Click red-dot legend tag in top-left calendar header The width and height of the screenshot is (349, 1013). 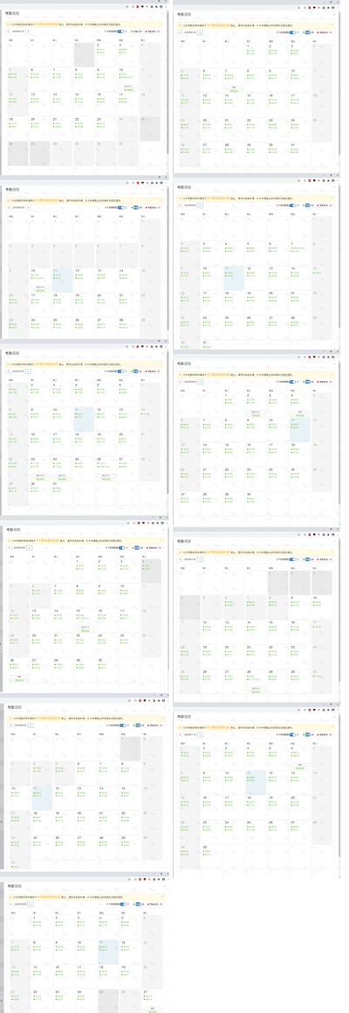point(153,31)
